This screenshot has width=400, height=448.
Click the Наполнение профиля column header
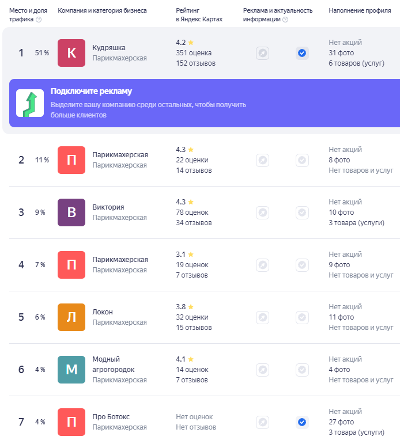point(360,10)
